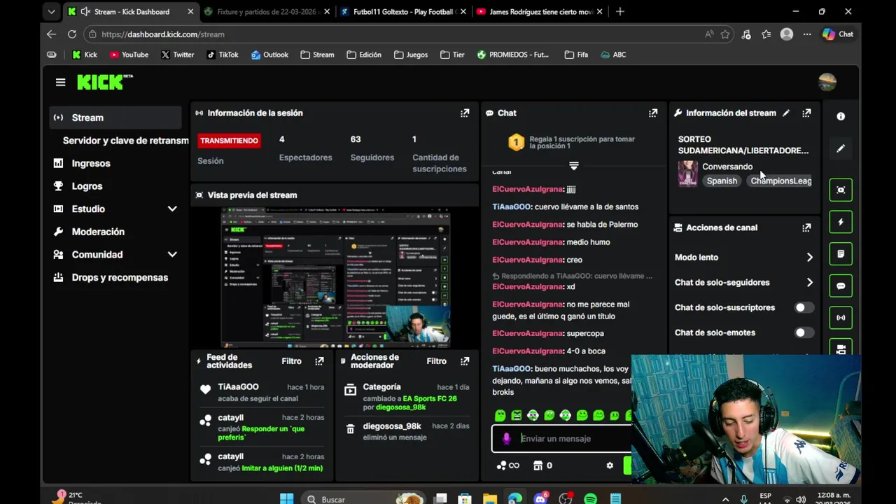This screenshot has width=896, height=504.
Task: Open the hamburger menu next to the Kick logo
Action: pos(60,83)
